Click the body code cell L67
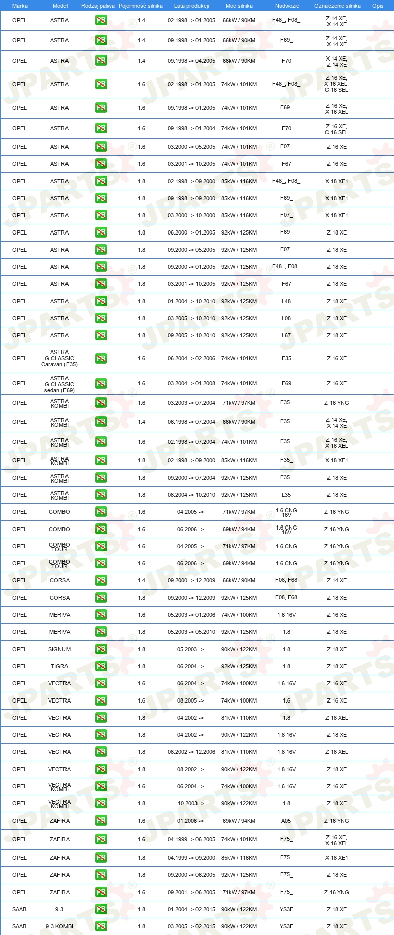Screen dimensions: 394x935 click(x=286, y=335)
